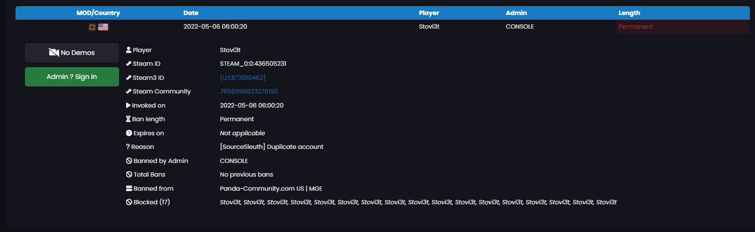Click the Length column header
The image size is (755, 232).
(x=629, y=13)
